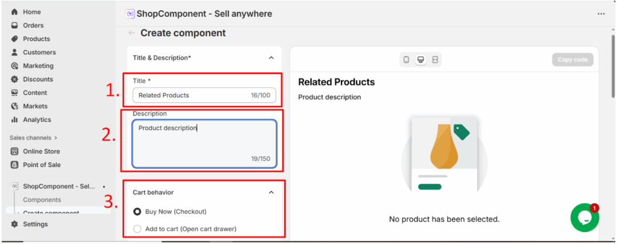
Task: Select the mobile preview icon
Action: (406, 60)
